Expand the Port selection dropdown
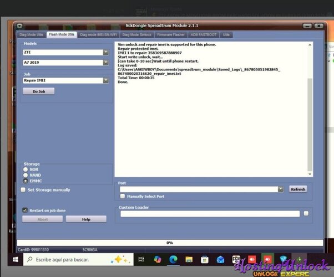Image resolution: width=334 pixels, height=277 pixels. 281,189
